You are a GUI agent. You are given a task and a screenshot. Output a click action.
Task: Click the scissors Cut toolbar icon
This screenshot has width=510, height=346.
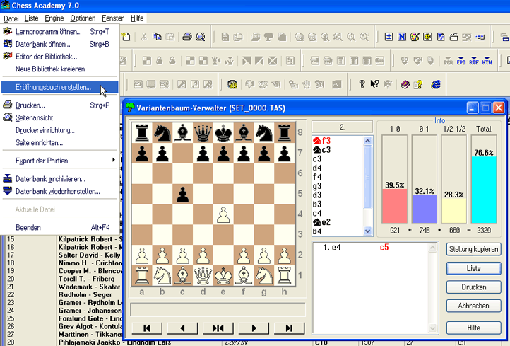click(144, 37)
